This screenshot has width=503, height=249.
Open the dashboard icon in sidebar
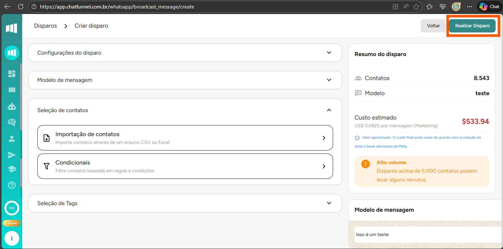pos(12,74)
